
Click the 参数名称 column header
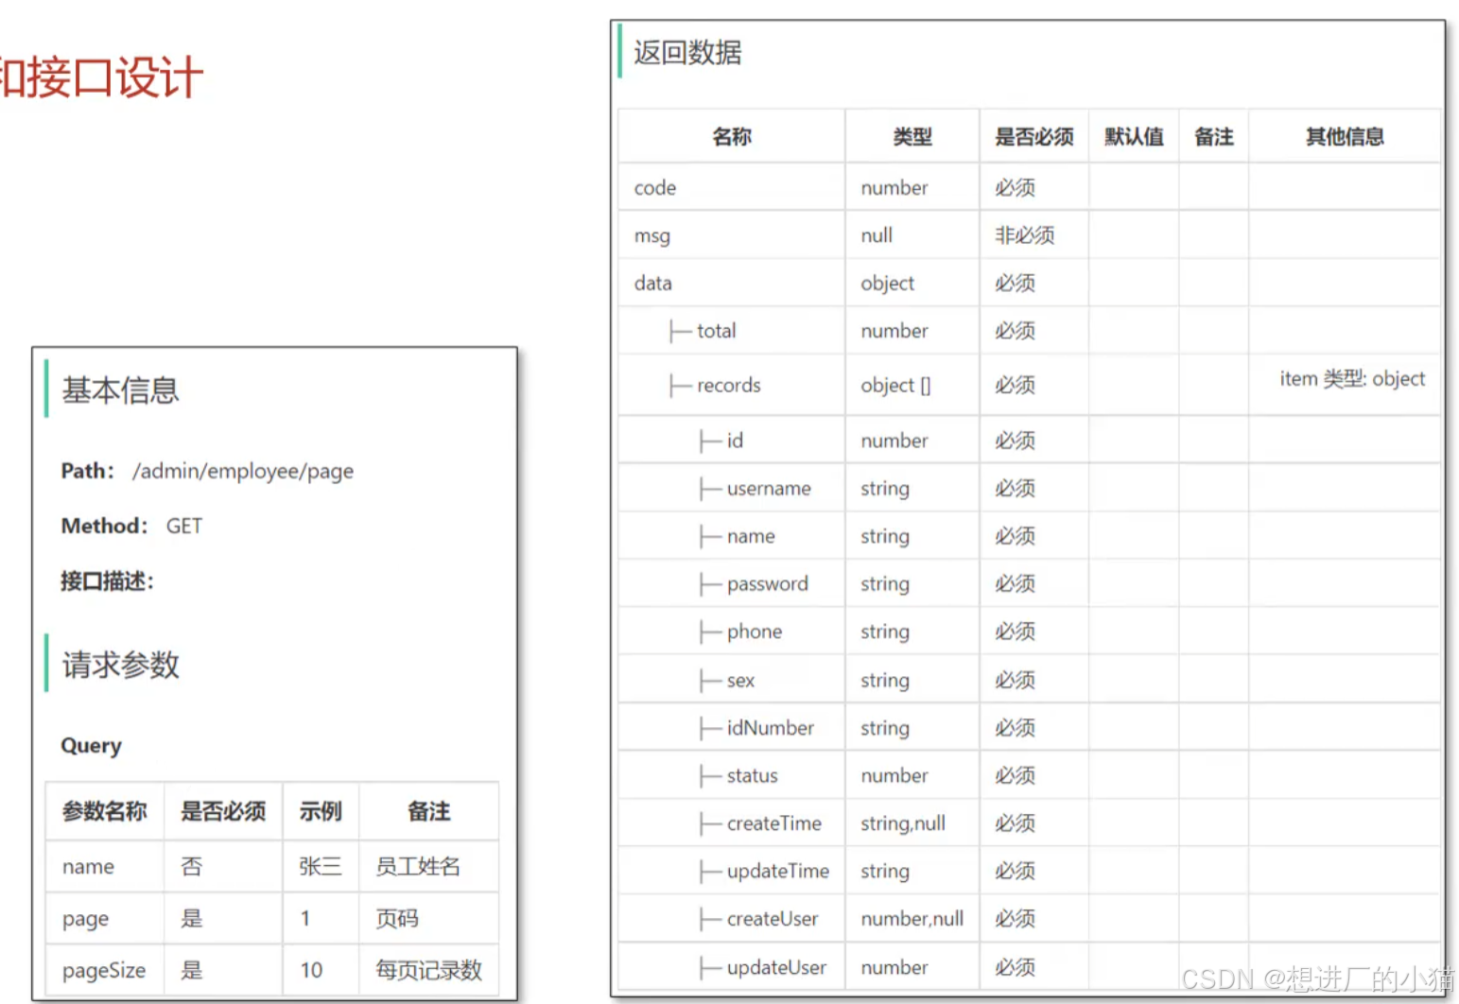click(x=105, y=811)
